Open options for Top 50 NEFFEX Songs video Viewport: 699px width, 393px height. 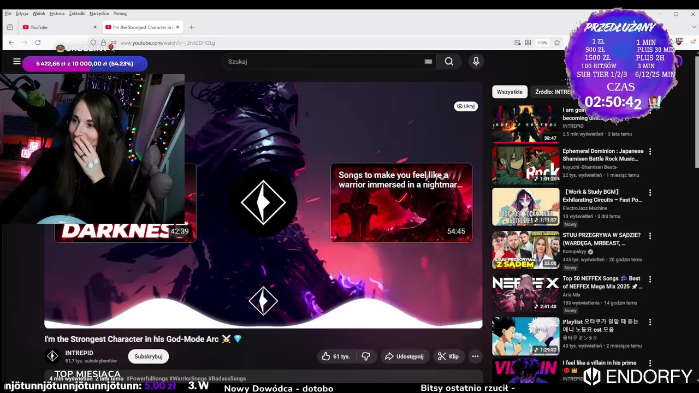[650, 279]
